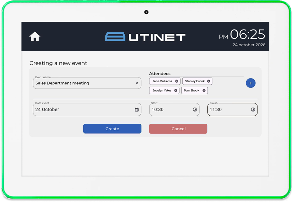Tap the Utinet logo in the header
This screenshot has width=293, height=202.
tap(145, 36)
